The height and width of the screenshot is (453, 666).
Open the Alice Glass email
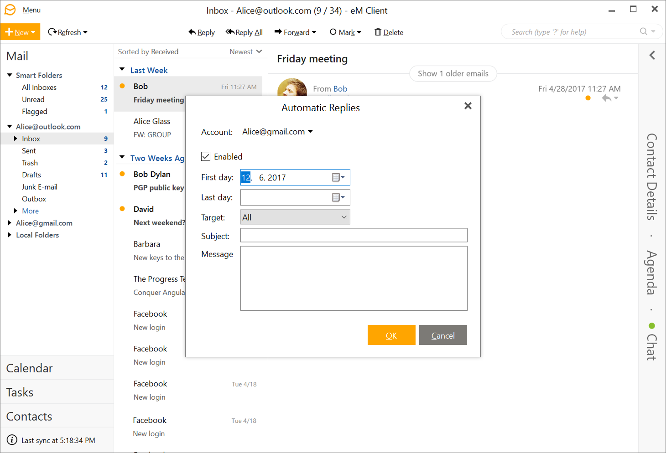click(x=150, y=128)
